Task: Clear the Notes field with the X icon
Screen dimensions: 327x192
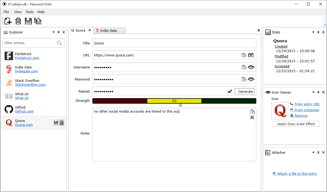Action: click(252, 117)
